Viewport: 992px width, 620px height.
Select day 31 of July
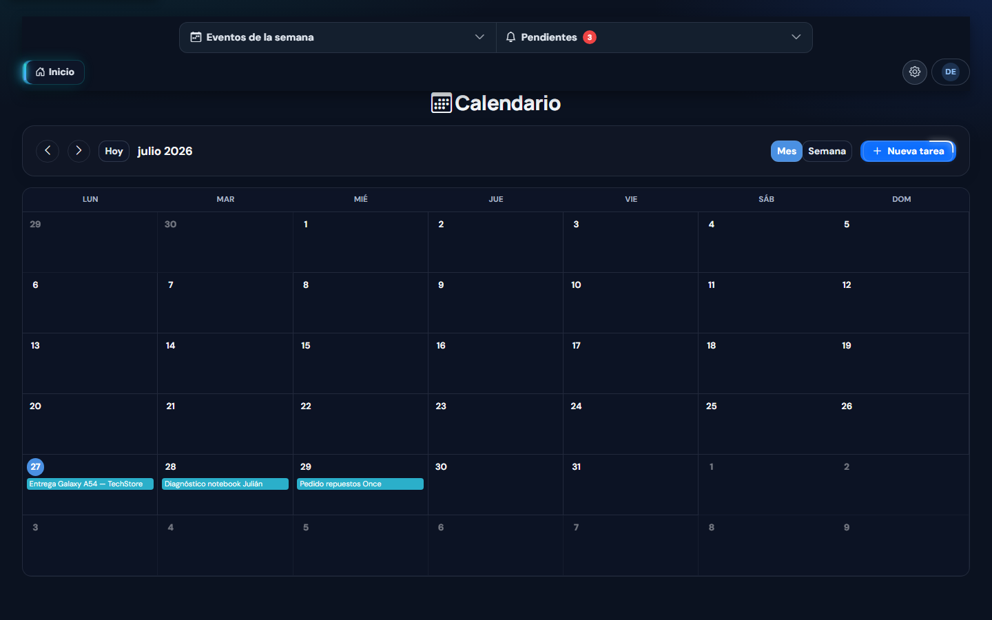[x=577, y=466]
